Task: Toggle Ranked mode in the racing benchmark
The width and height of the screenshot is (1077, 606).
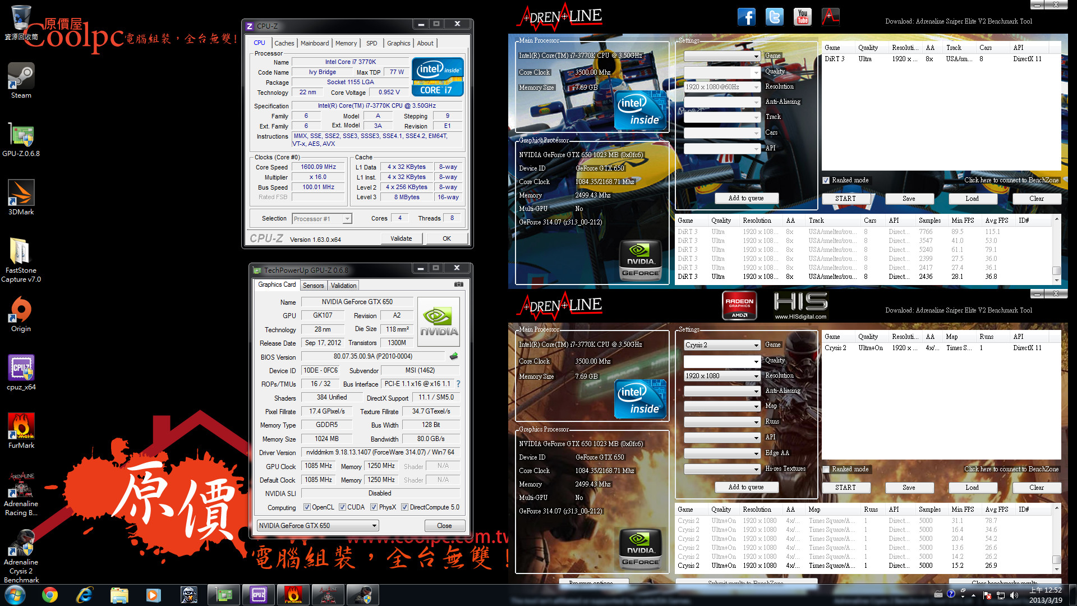Action: pyautogui.click(x=826, y=180)
